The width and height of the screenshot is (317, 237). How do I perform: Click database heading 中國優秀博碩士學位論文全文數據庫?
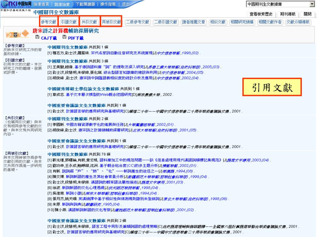pyautogui.click(x=83, y=89)
